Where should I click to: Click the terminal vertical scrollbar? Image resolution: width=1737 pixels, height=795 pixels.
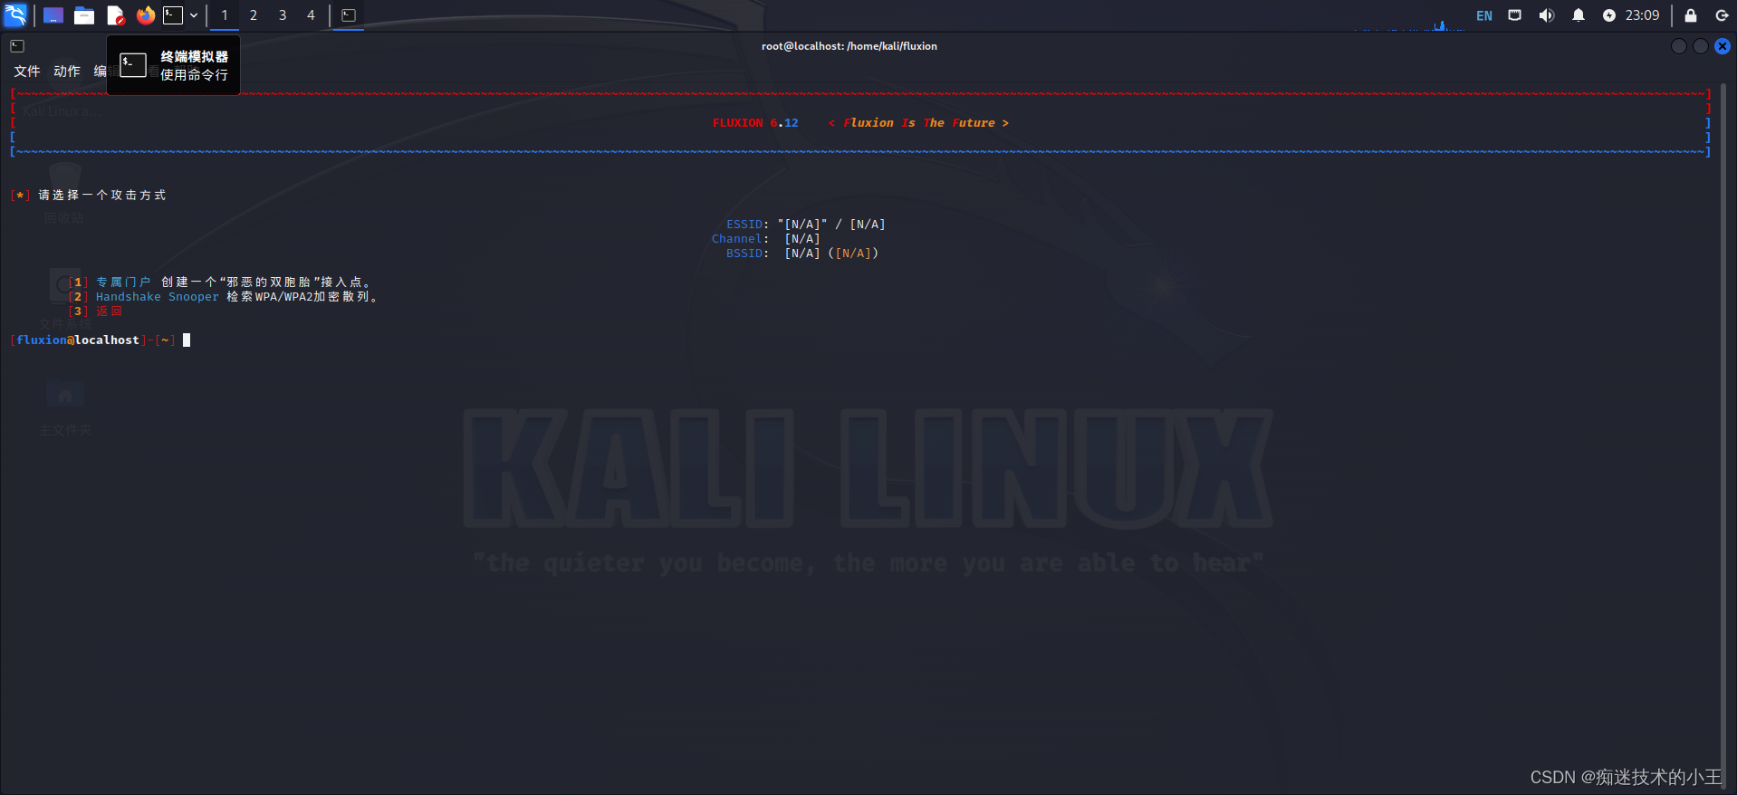tap(1723, 435)
